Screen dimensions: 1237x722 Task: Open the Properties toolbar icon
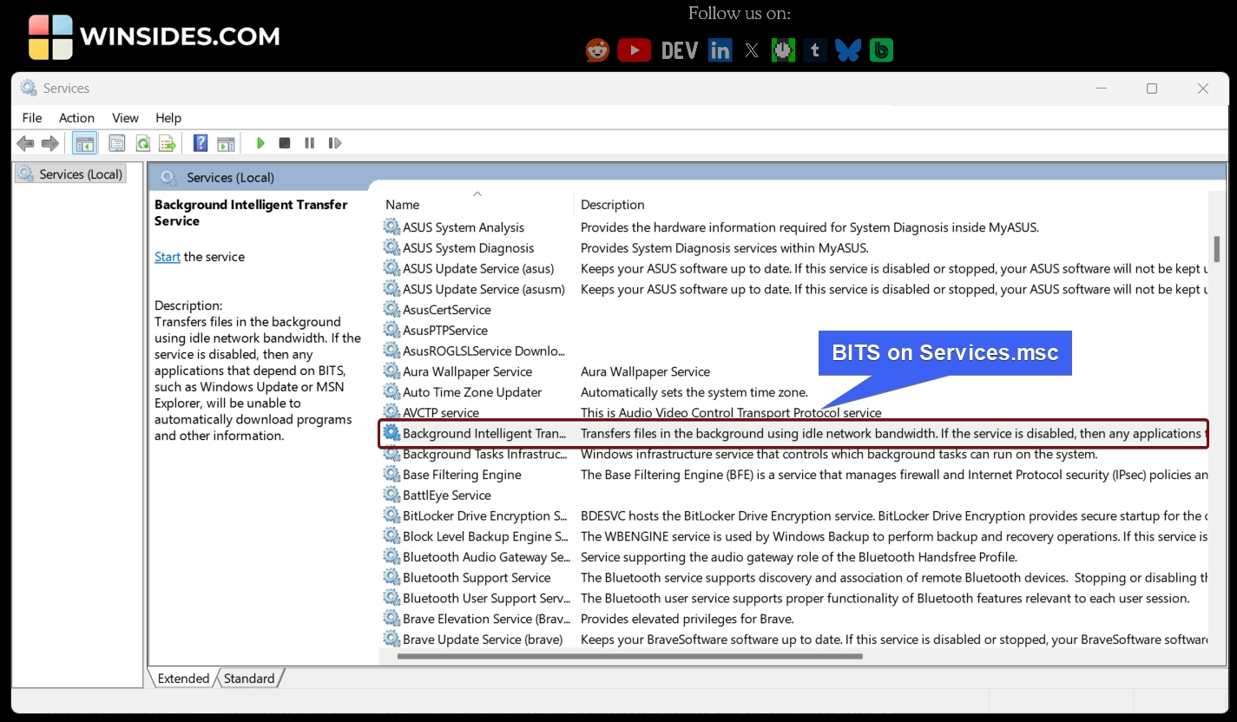point(117,143)
